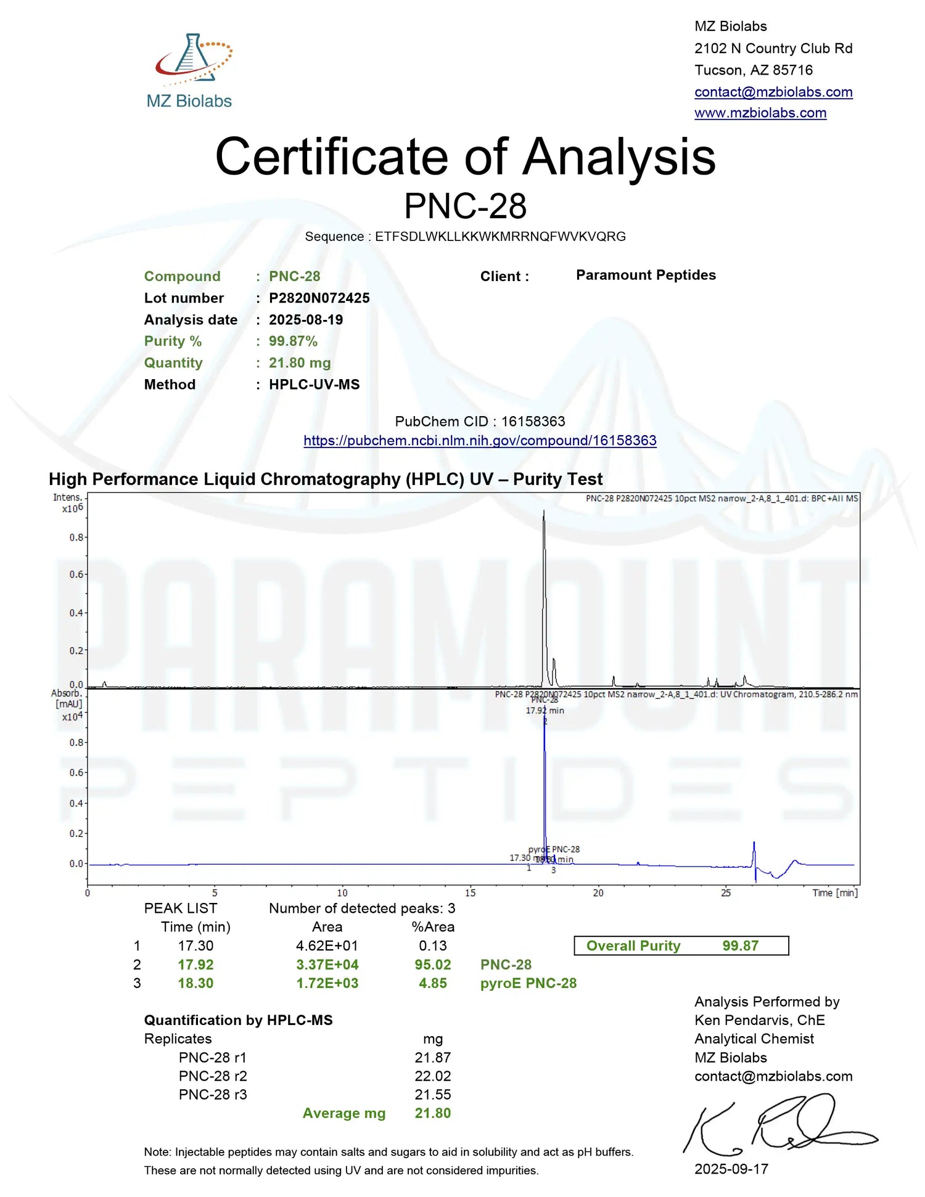Click the Analytical Chemist title line
Viewport: 925px width, 1197px height.
754,1039
